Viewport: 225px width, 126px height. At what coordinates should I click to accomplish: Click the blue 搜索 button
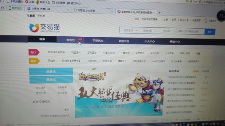(x=210, y=32)
